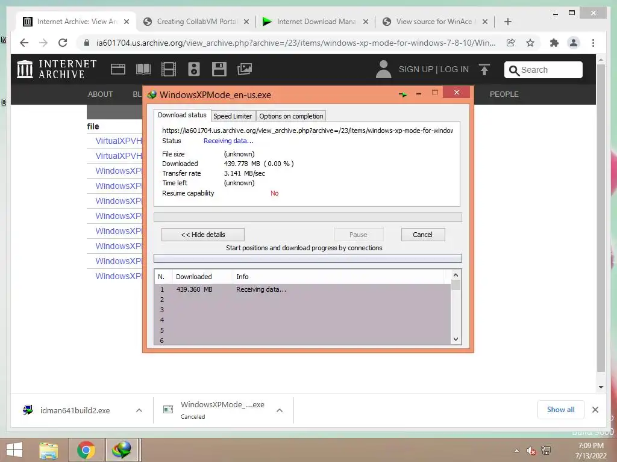Image resolution: width=617 pixels, height=462 pixels.
Task: Open the Audio speaker icon in Archive header
Action: (193, 69)
